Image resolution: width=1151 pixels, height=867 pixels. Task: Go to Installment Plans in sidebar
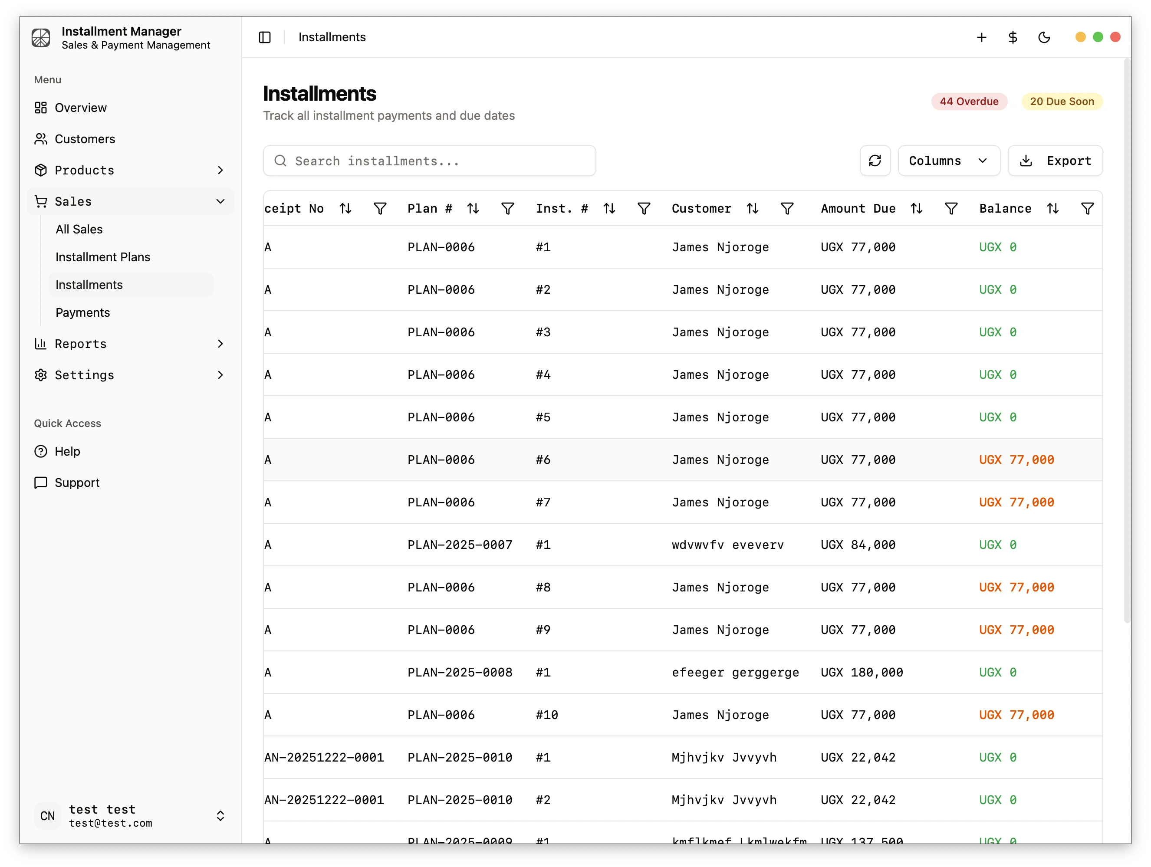[x=103, y=257]
